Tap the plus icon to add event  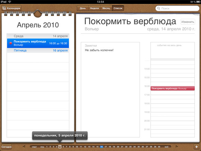(x=196, y=146)
